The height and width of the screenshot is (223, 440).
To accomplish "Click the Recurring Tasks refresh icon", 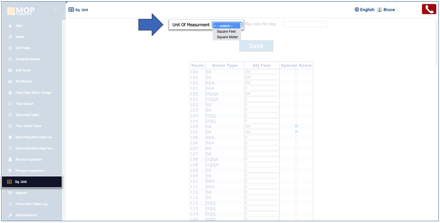I will (10, 115).
